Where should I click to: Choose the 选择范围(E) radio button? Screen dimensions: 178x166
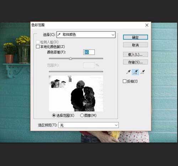point(54,115)
